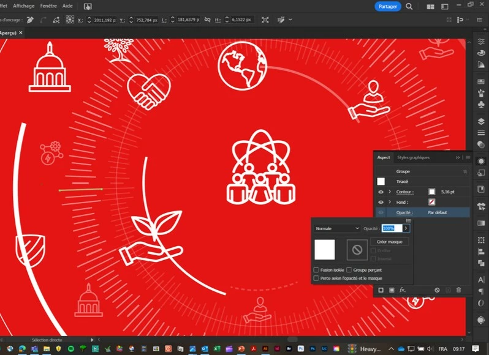Image resolution: width=489 pixels, height=355 pixels.
Task: Click the isolate selected object icon
Action: (x=265, y=20)
